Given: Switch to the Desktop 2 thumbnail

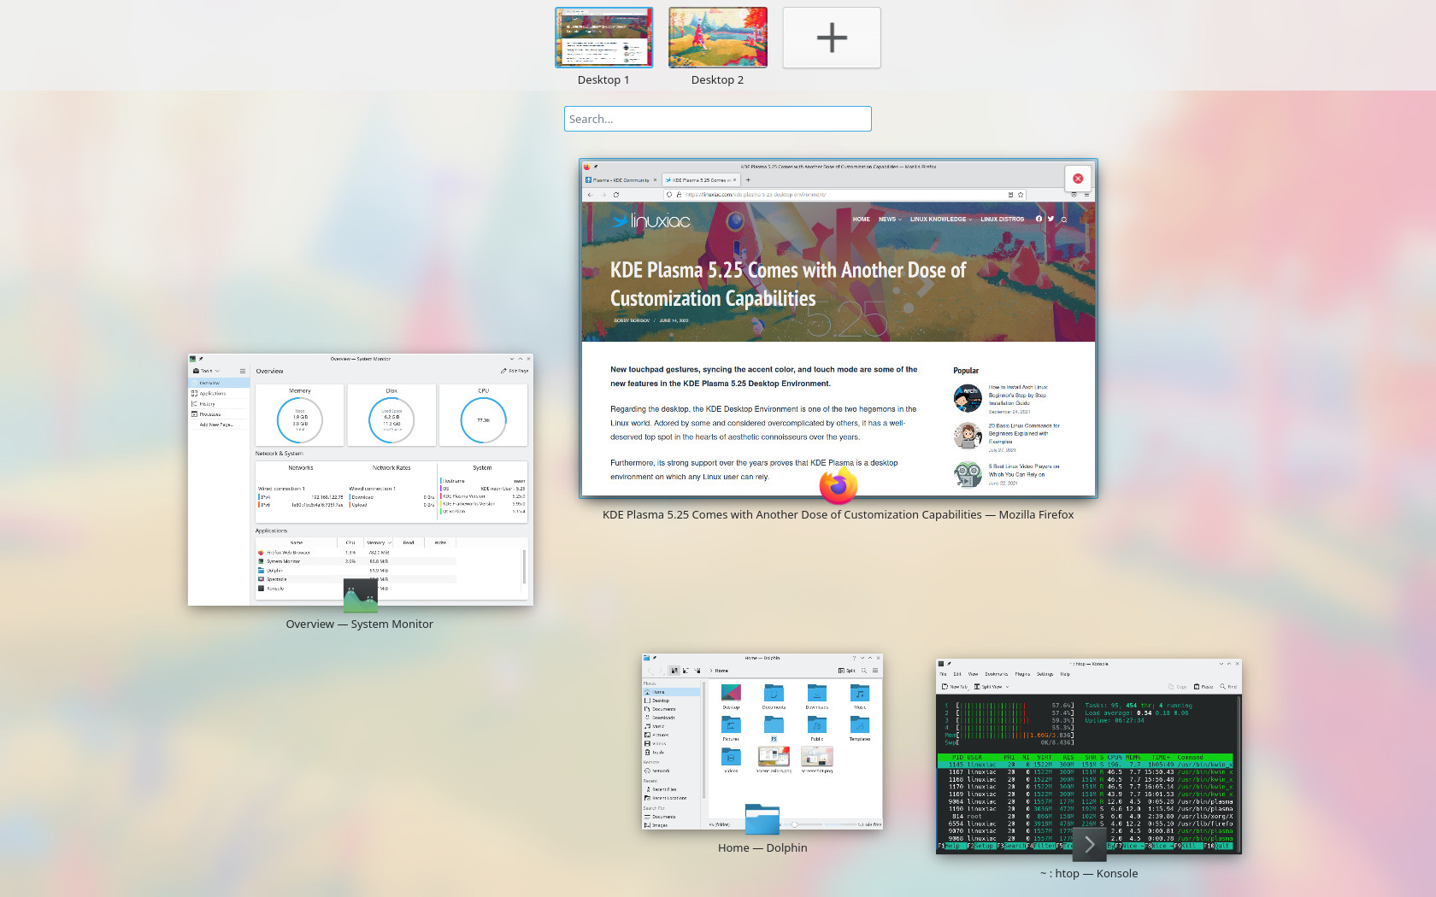Looking at the screenshot, I should pos(718,38).
